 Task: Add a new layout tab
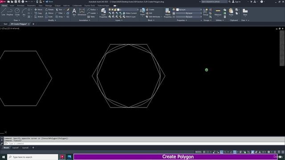point(33,148)
